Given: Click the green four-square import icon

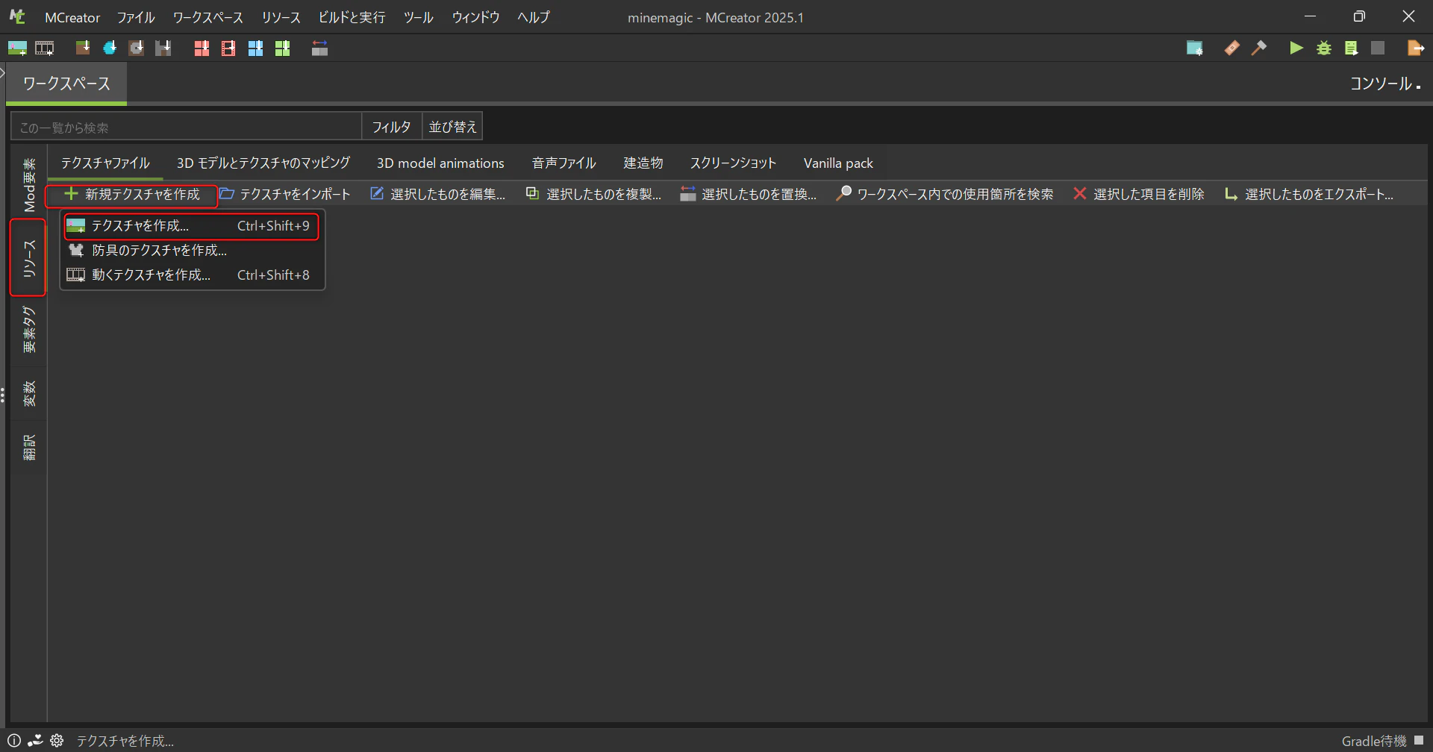Looking at the screenshot, I should coord(282,48).
